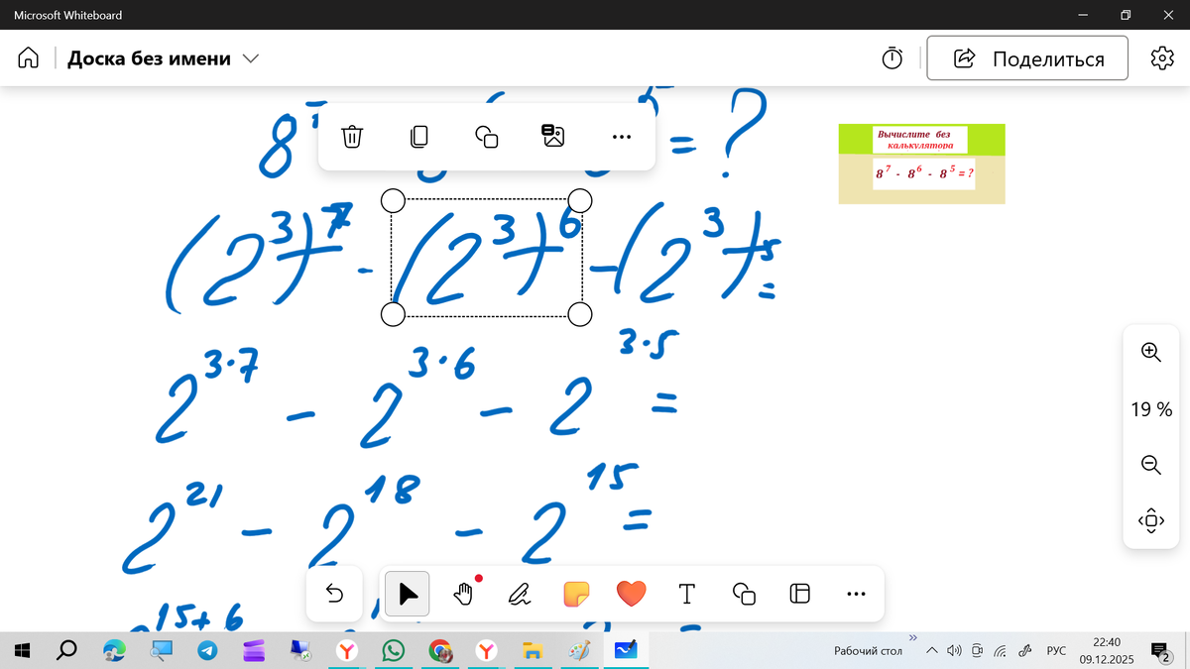Switch to Whiteboard taskbar icon
The width and height of the screenshot is (1190, 669).
(626, 651)
